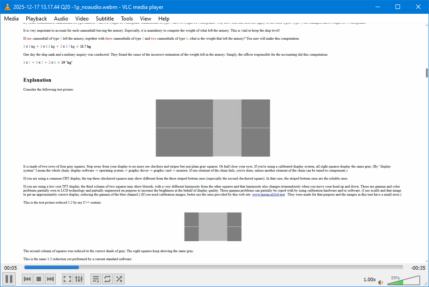
Task: Open the Audio menu
Action: (61, 19)
